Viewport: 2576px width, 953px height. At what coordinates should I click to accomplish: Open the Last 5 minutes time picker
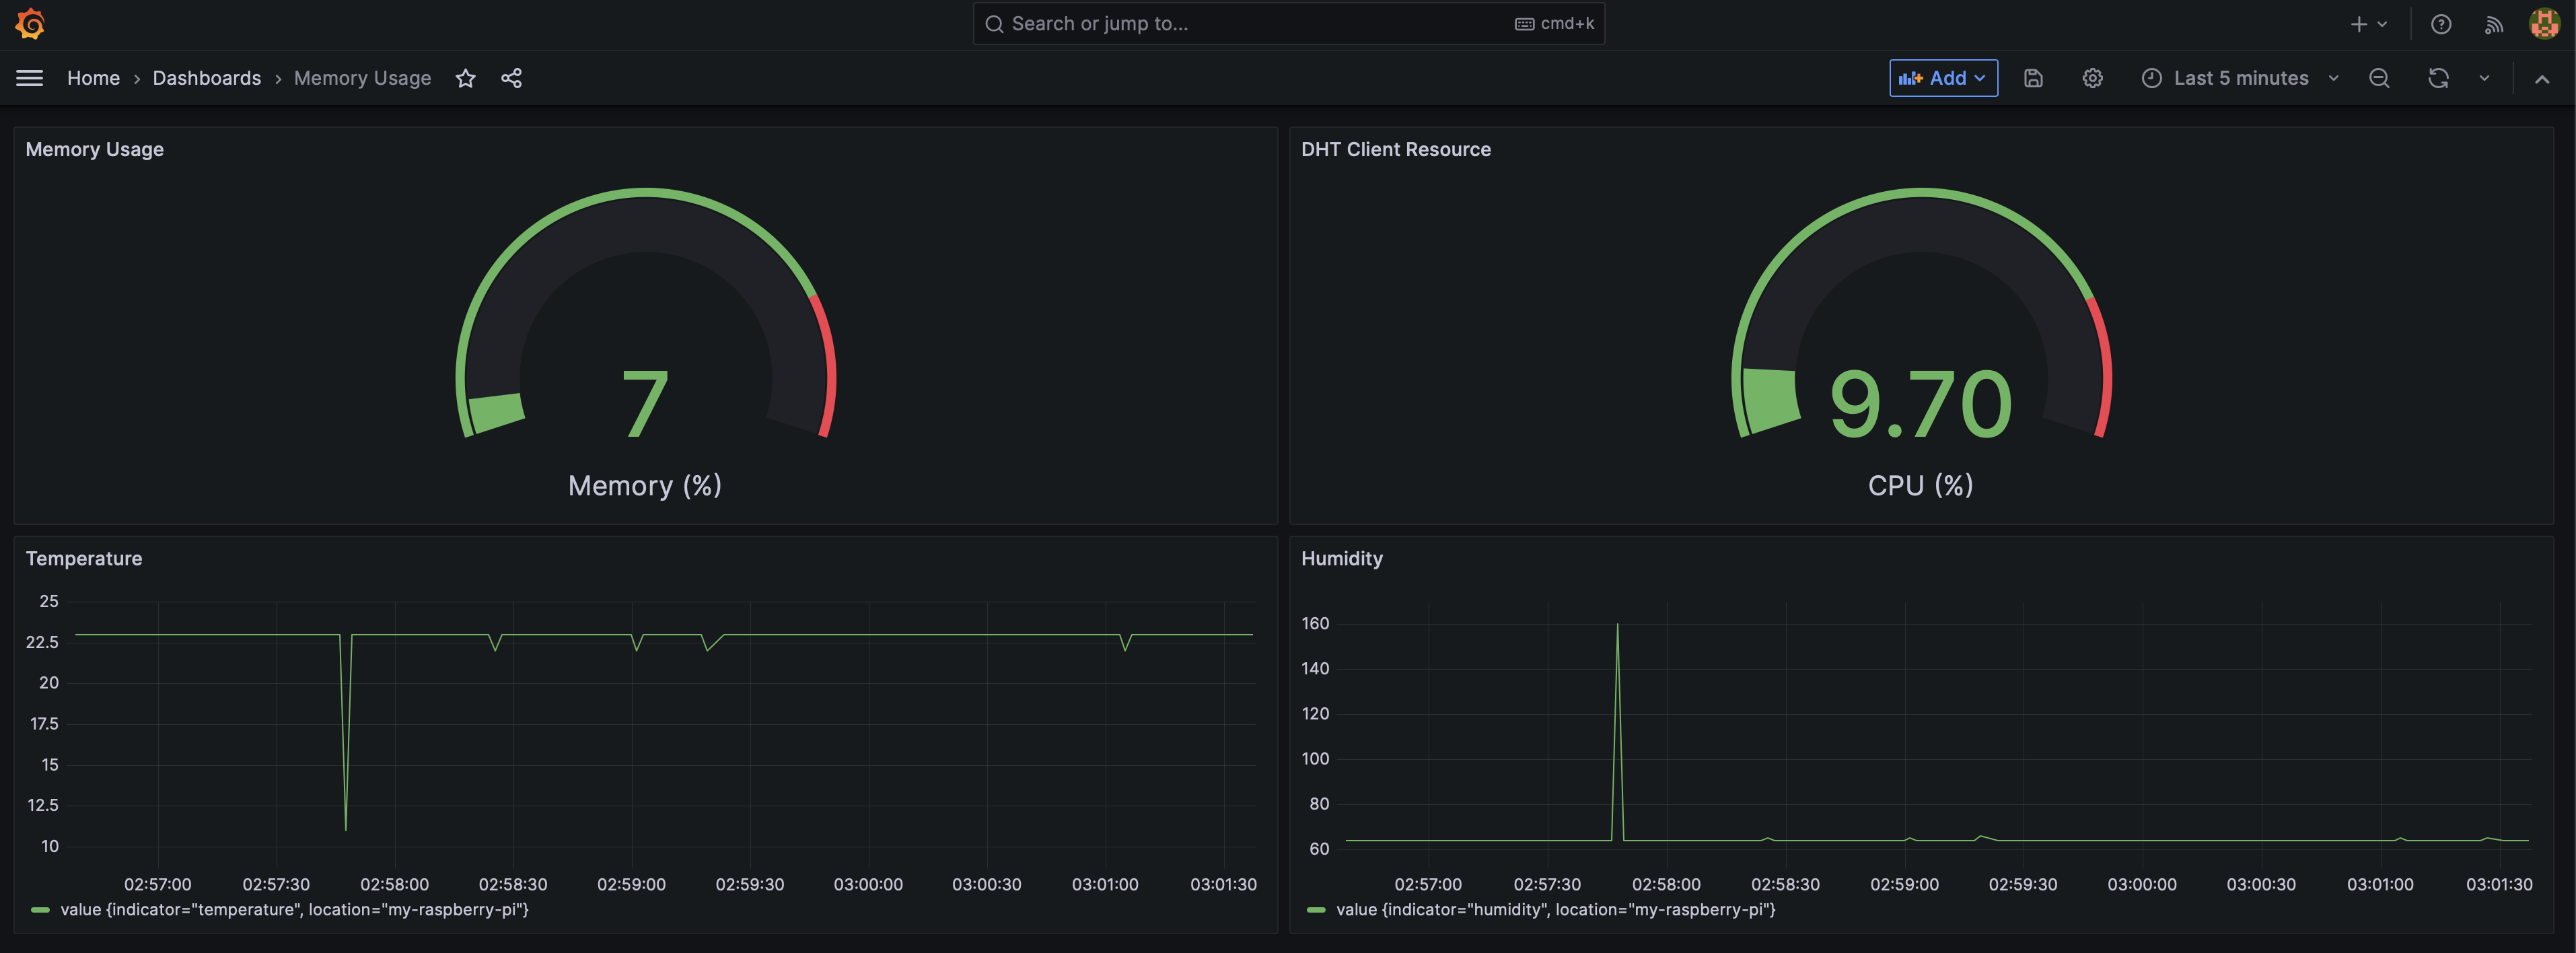[2240, 78]
